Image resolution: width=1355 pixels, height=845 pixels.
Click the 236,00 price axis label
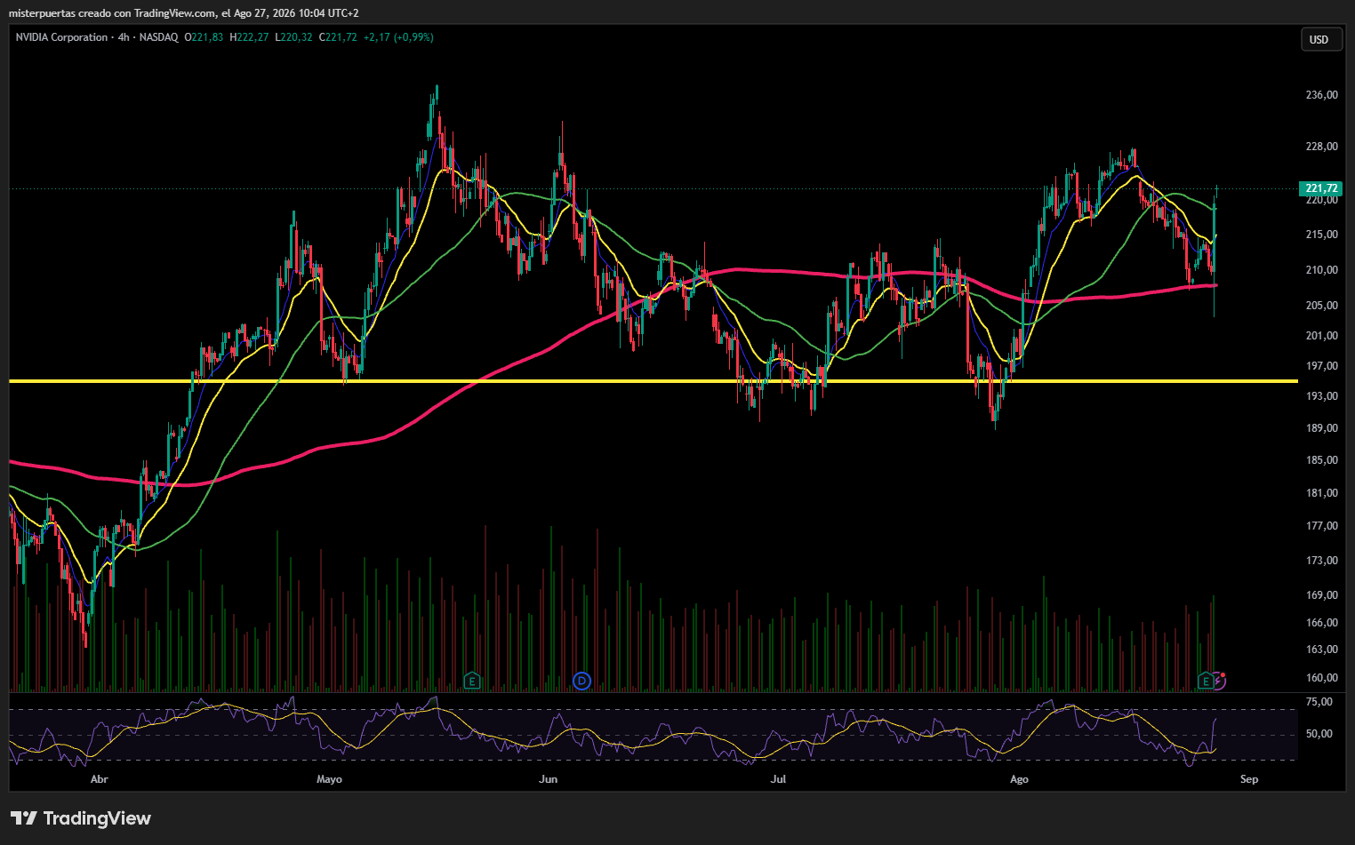[1321, 95]
